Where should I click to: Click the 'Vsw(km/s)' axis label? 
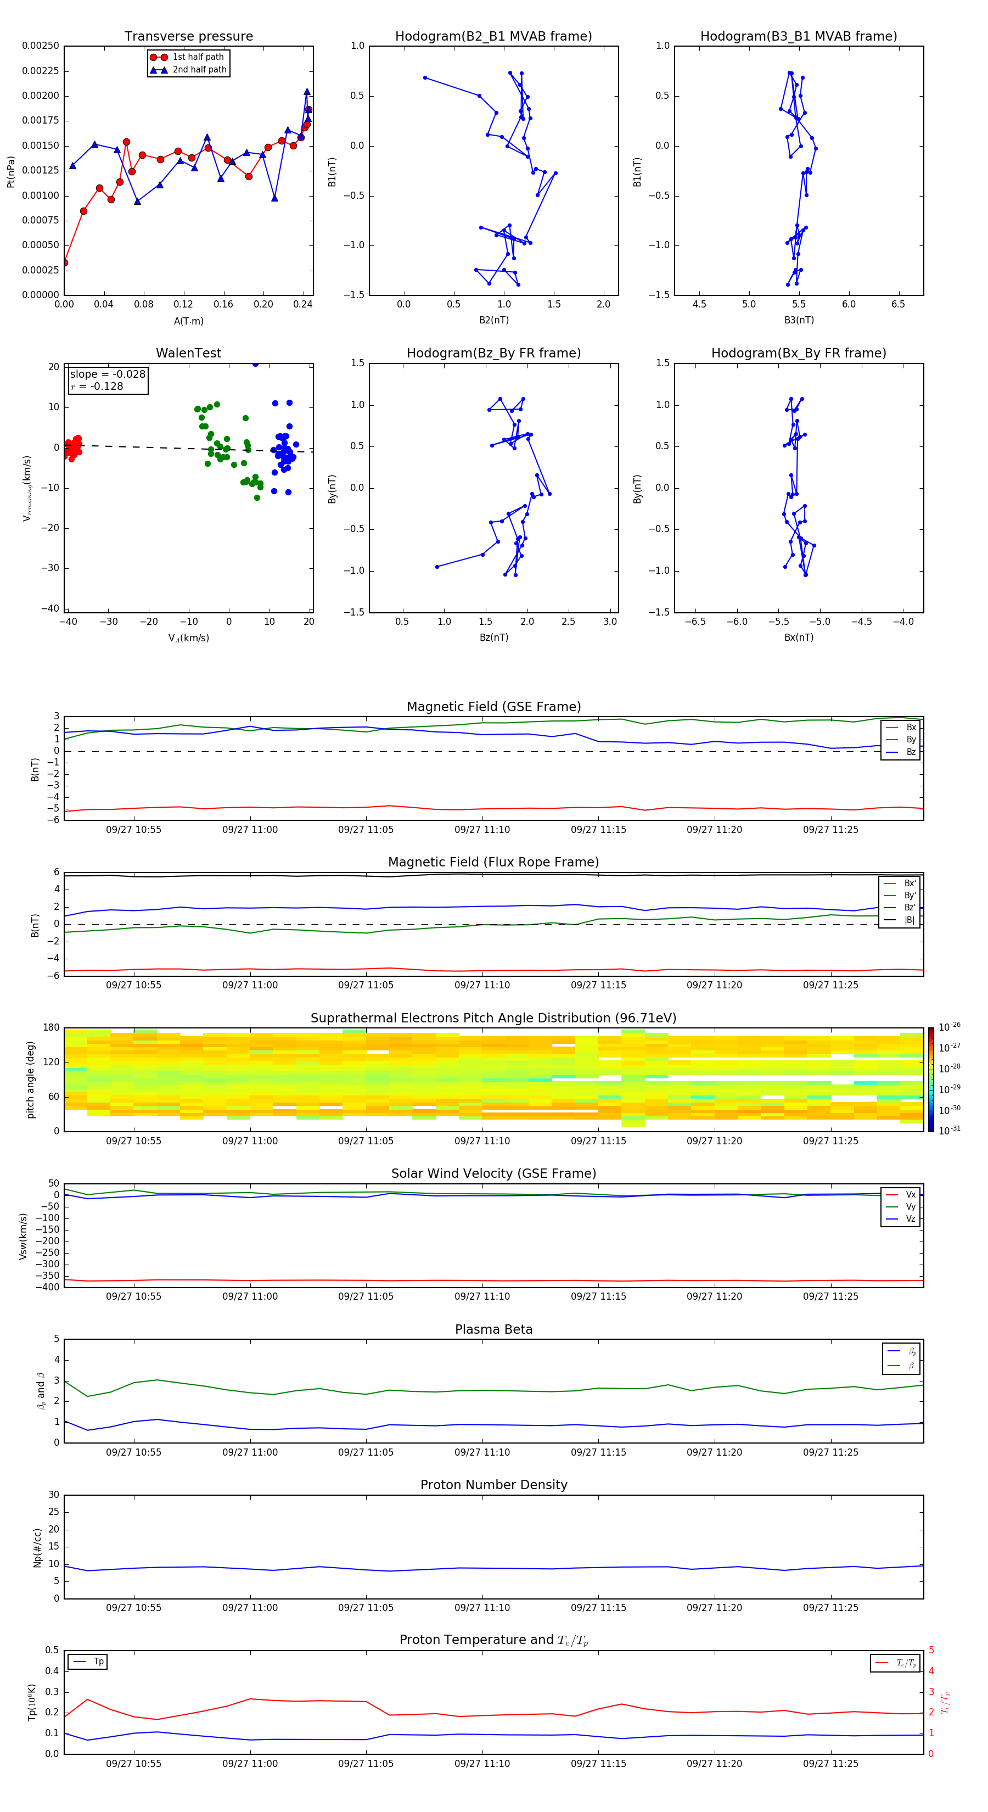coord(23,1236)
